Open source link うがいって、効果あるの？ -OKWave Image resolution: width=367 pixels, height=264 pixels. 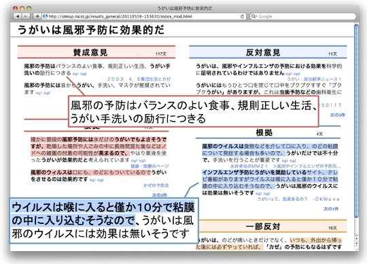(x=298, y=199)
